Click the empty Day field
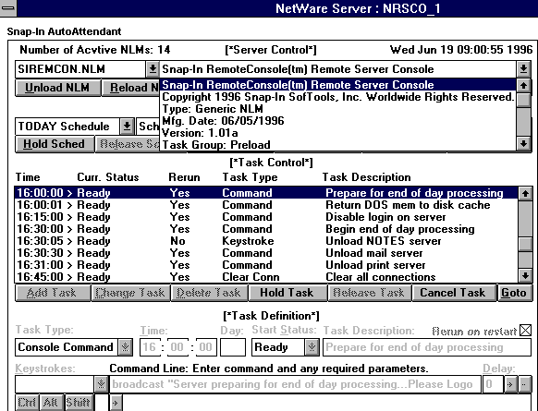Viewport: 538px width, 411px height. point(233,347)
